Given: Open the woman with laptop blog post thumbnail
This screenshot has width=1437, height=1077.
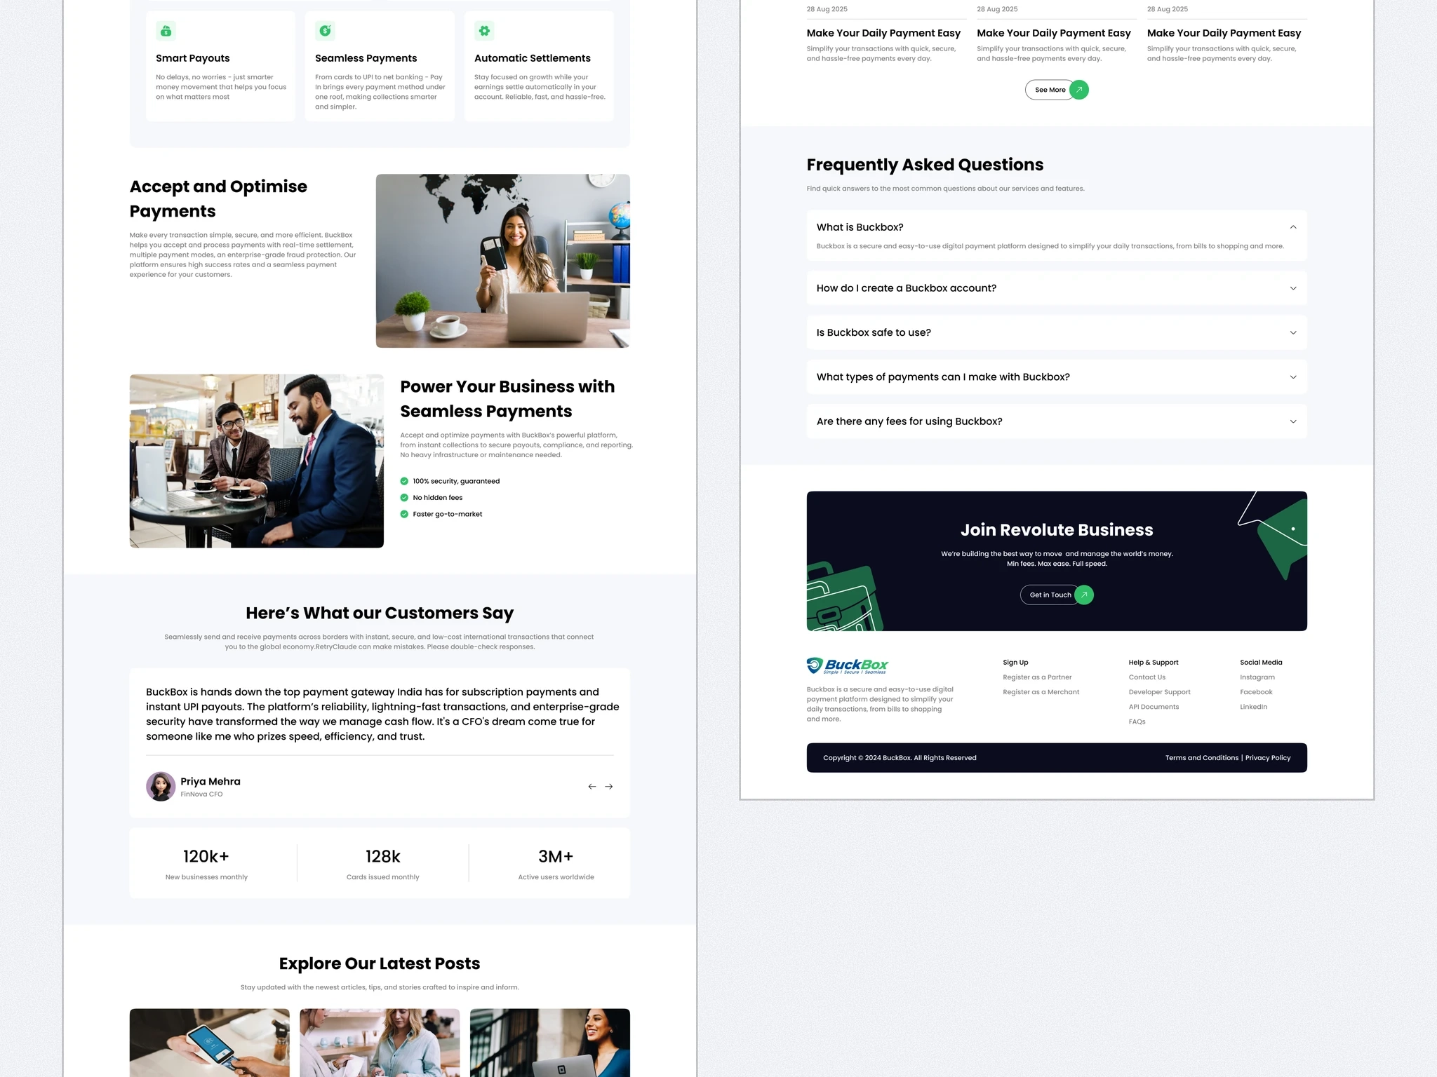Looking at the screenshot, I should click(549, 1043).
